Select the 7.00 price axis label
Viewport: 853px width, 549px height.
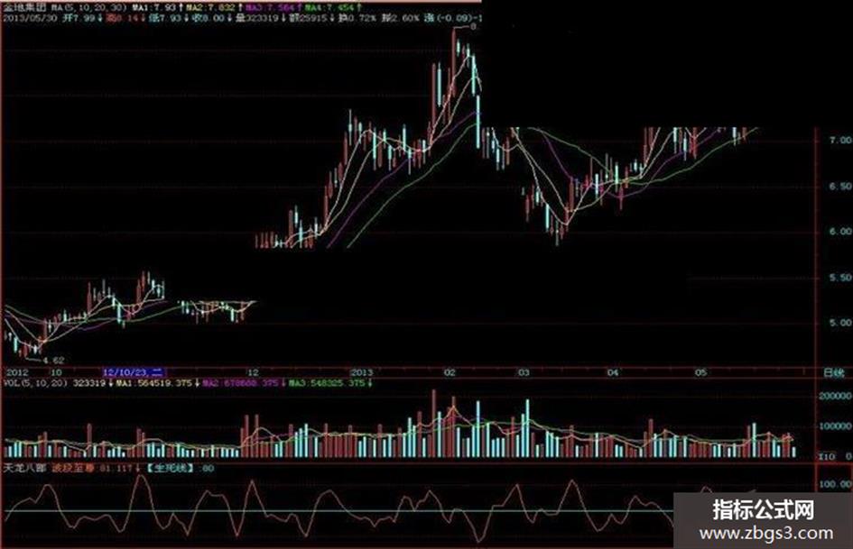coord(839,141)
